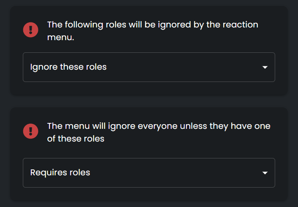
Task: Click the caret arrow in Ignore these roles box
Action: click(x=265, y=67)
